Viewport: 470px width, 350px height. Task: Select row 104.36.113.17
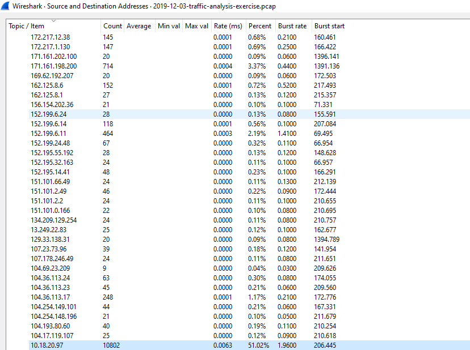pos(249,297)
